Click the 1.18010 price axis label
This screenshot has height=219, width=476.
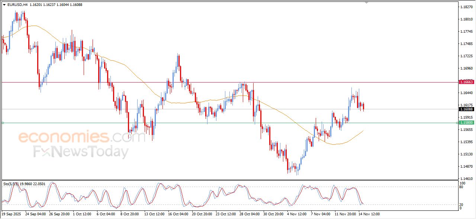point(466,19)
